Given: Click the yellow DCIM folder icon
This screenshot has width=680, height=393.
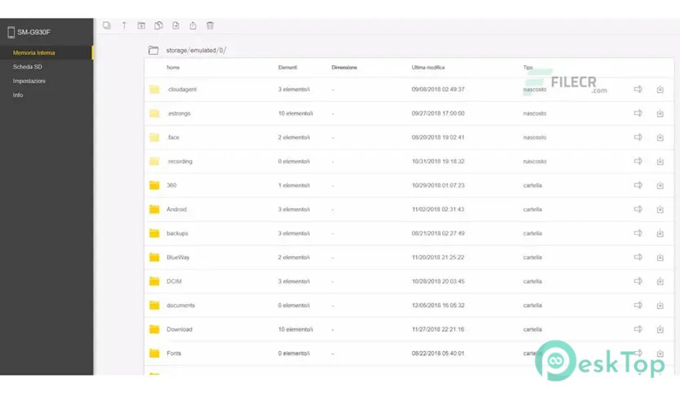Looking at the screenshot, I should (x=154, y=282).
